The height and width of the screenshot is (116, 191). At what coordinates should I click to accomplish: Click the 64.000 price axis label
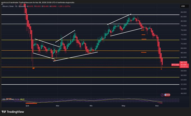(x=184, y=57)
